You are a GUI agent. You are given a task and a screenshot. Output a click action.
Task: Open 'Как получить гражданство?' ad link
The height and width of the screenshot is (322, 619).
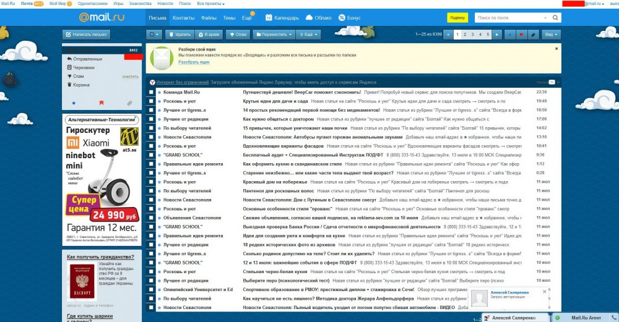coord(100,257)
